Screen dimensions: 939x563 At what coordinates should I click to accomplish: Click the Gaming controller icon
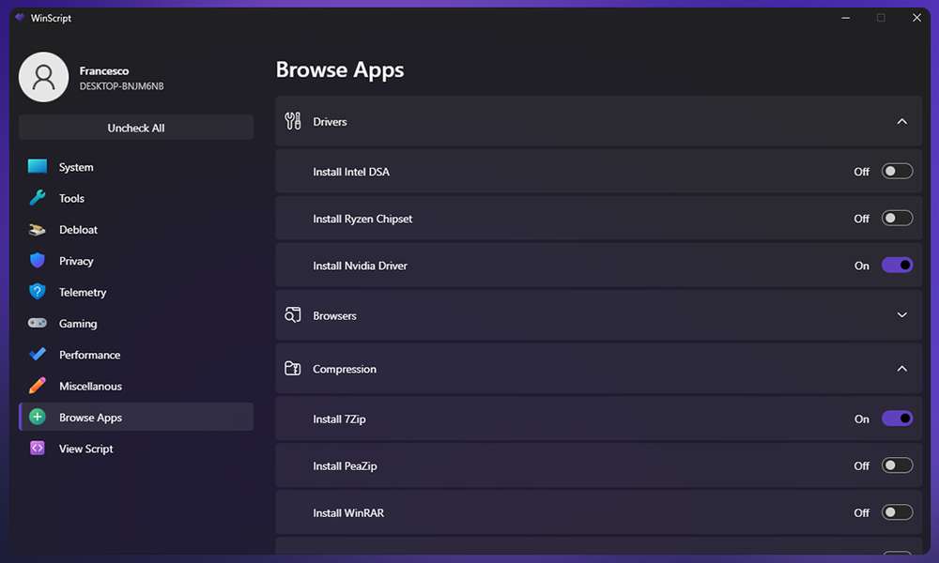[38, 323]
